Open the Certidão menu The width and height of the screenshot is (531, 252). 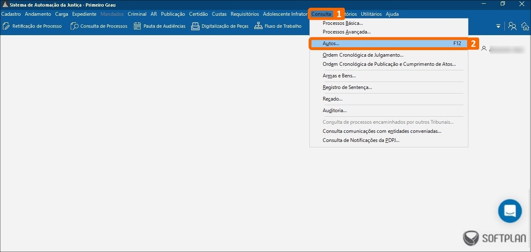click(198, 14)
